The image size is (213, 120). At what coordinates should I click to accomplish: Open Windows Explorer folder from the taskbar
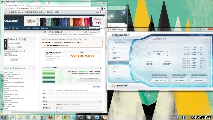pyautogui.click(x=19, y=117)
